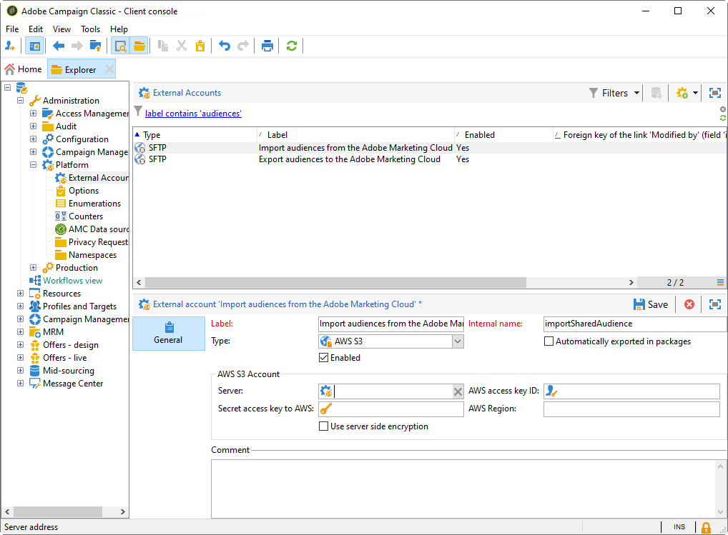
Task: Check Automatically exported in packages
Action: pyautogui.click(x=549, y=341)
